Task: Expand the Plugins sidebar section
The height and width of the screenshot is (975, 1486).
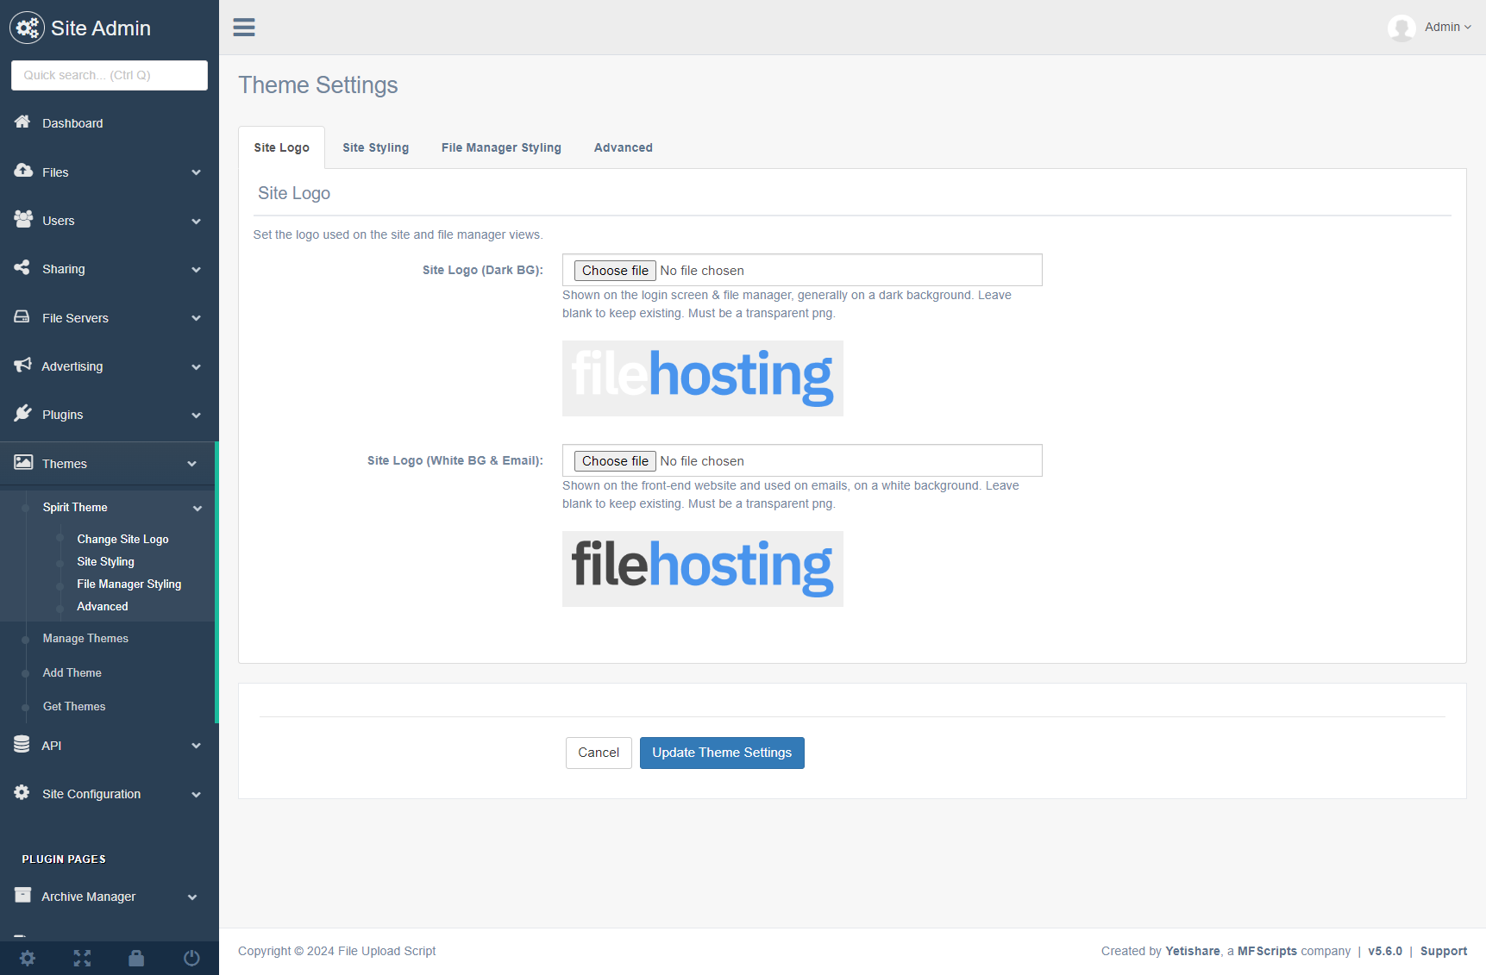Action: tap(109, 415)
